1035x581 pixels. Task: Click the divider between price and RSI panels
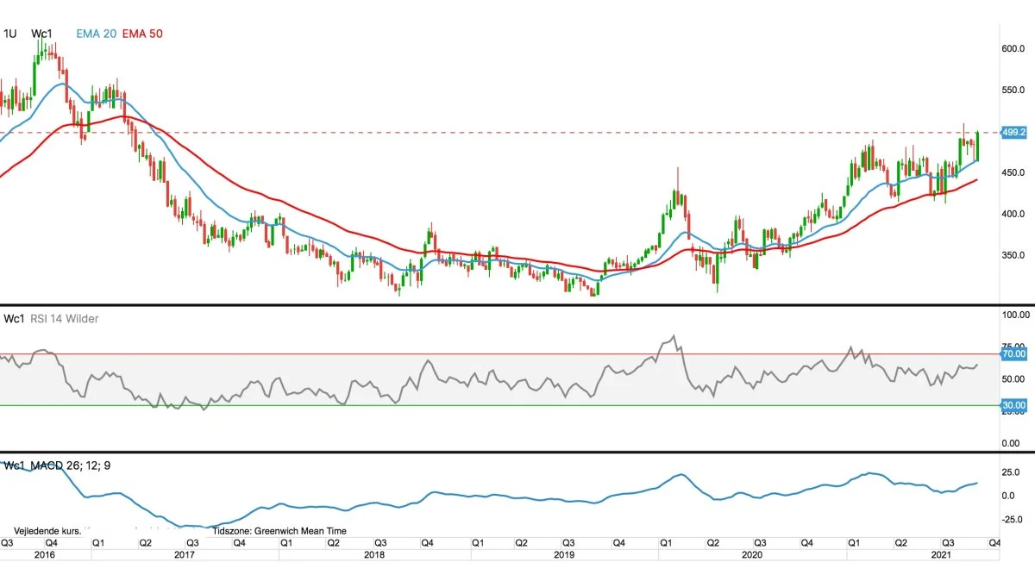coord(517,305)
